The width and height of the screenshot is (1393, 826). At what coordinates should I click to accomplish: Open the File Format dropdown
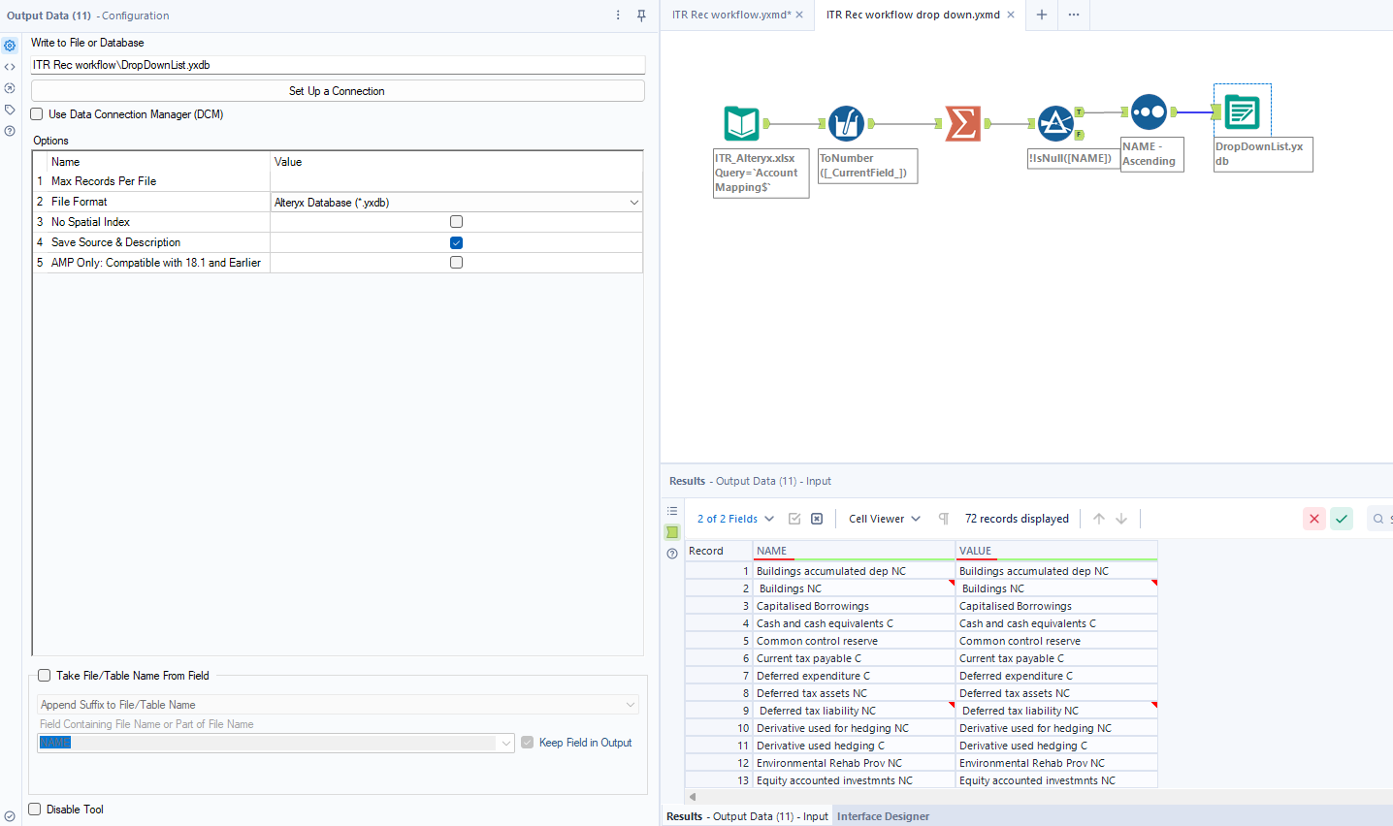pyautogui.click(x=632, y=201)
